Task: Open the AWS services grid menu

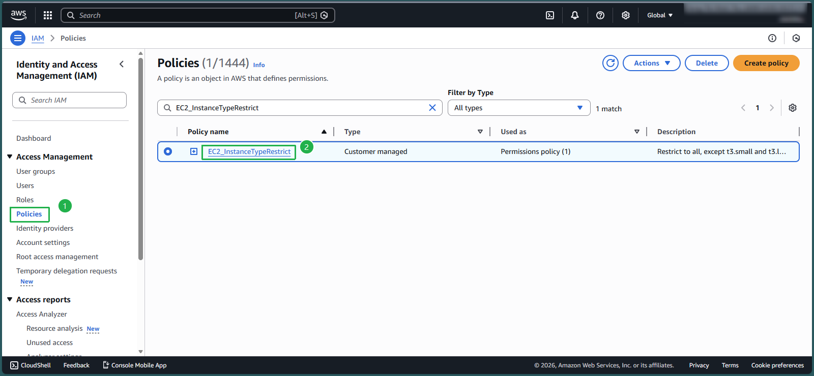Action: point(48,15)
